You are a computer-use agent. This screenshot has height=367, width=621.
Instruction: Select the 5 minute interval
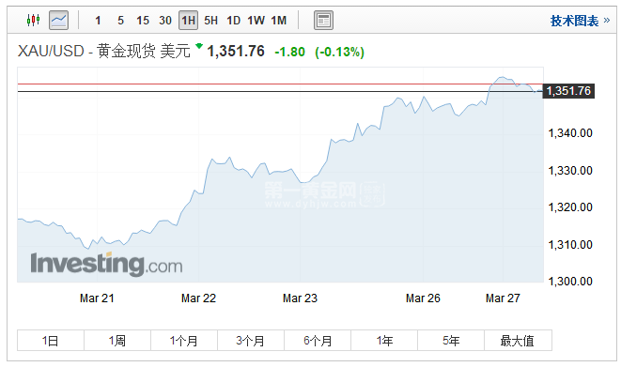pyautogui.click(x=120, y=20)
